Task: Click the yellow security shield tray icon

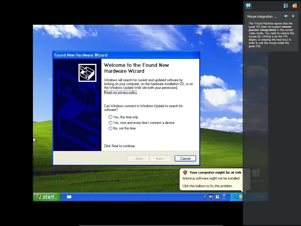Action: pyautogui.click(x=241, y=197)
